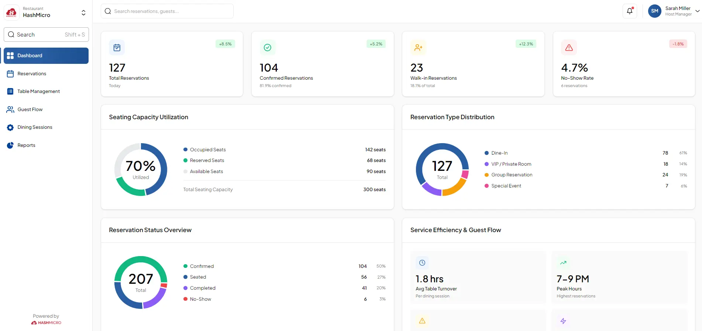Screen dimensions: 702x331
Task: Click the HashMicro logo in sidebar header
Action: point(11,13)
